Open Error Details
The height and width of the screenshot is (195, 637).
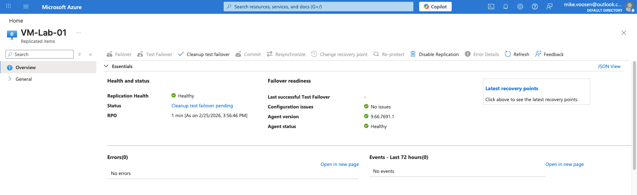(482, 54)
